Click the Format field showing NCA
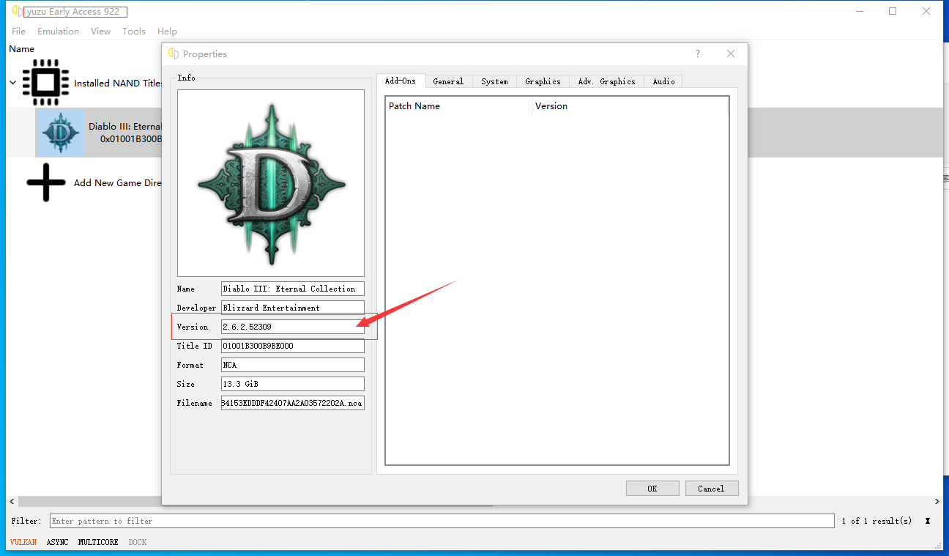The image size is (949, 556). (x=292, y=365)
